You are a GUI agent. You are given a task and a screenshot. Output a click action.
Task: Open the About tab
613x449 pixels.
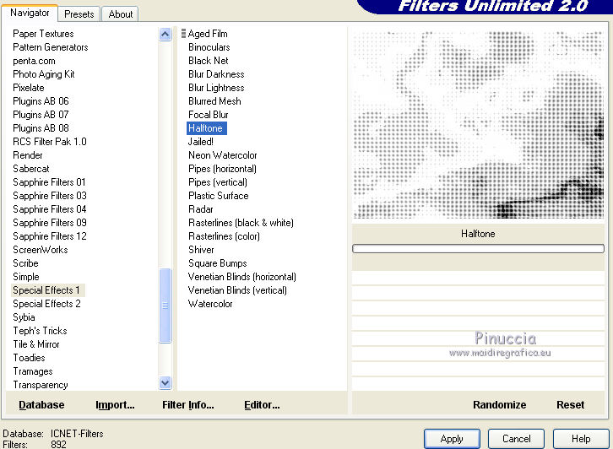(121, 14)
